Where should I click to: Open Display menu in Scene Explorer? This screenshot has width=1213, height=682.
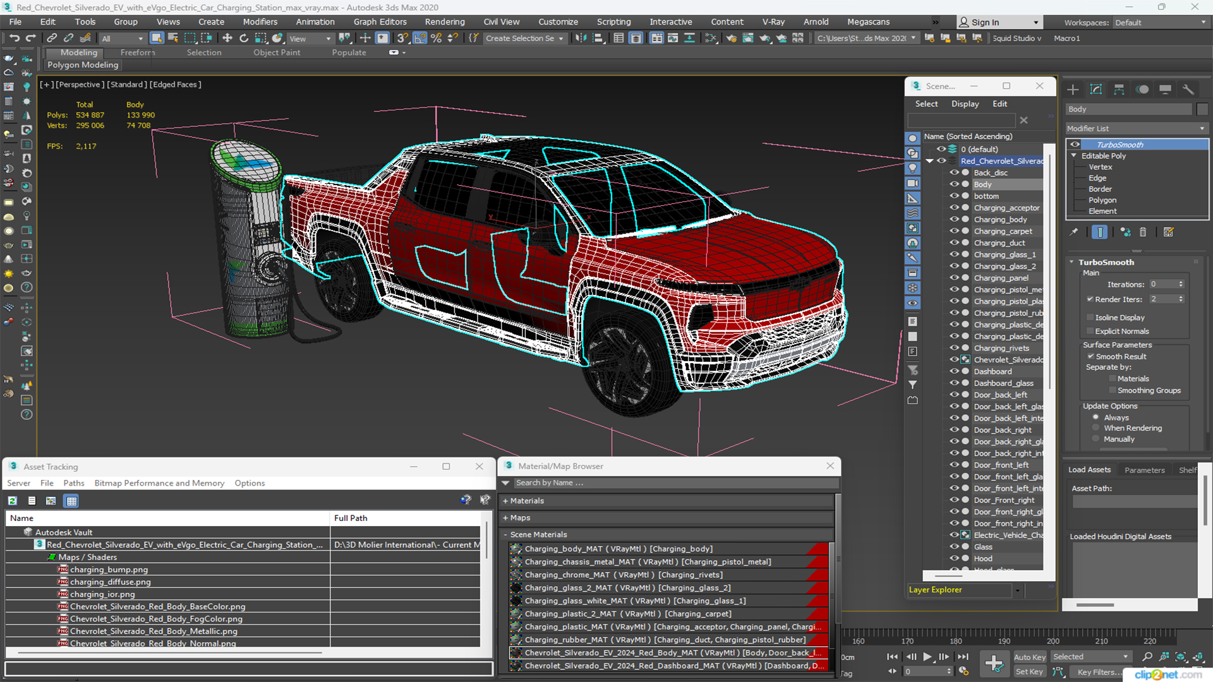tap(965, 104)
